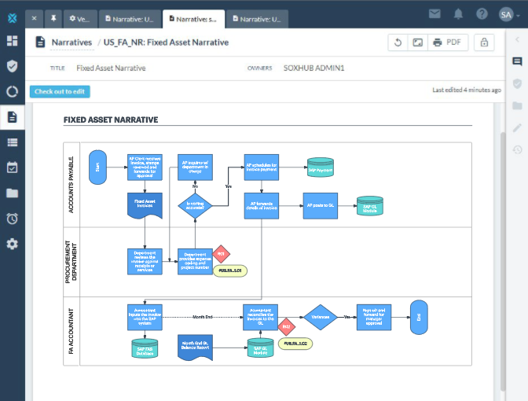Click the Month End GL Balance Report shape
This screenshot has width=528, height=401.
(195, 348)
